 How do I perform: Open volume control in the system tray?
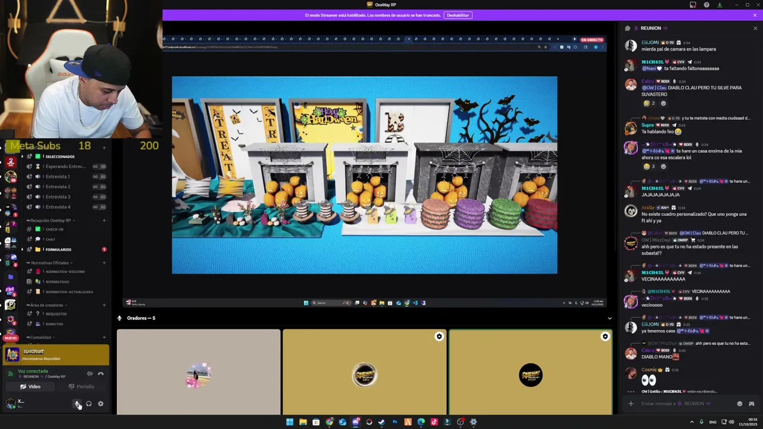pos(731,422)
